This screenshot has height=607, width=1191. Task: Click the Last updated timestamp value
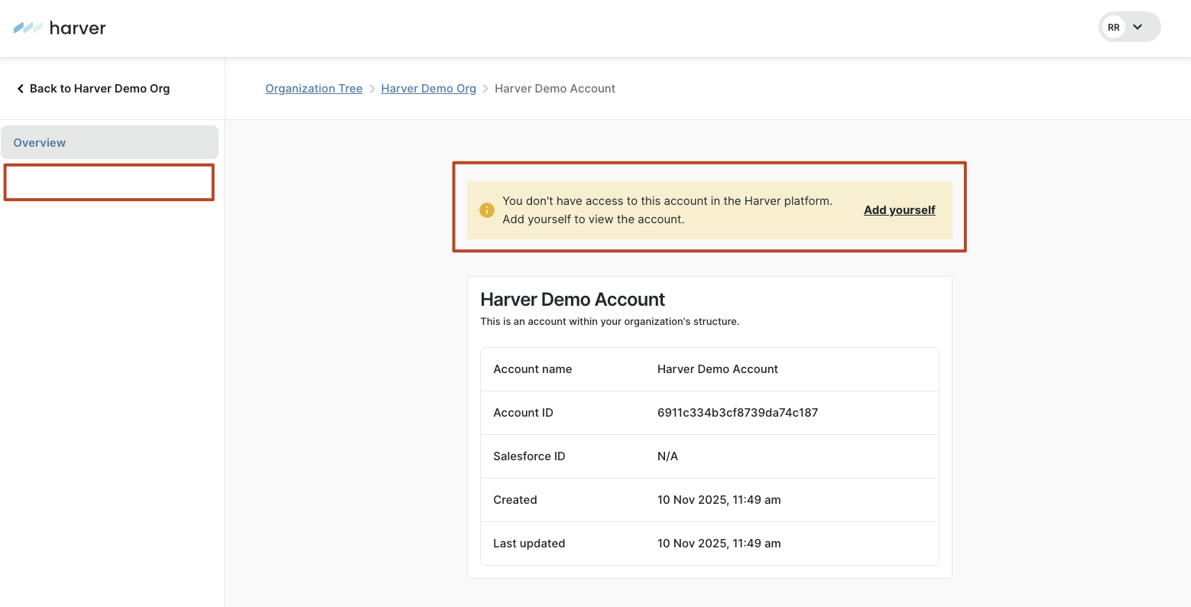tap(719, 544)
